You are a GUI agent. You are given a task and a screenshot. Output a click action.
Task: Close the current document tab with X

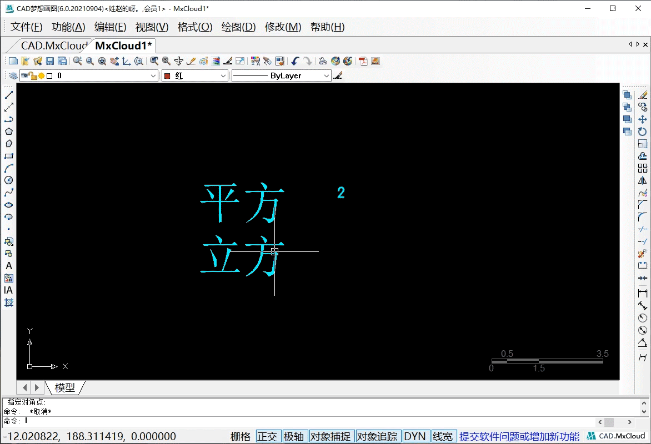[x=645, y=44]
